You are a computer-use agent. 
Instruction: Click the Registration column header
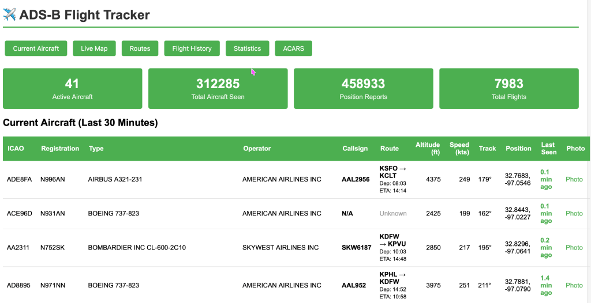(x=60, y=148)
